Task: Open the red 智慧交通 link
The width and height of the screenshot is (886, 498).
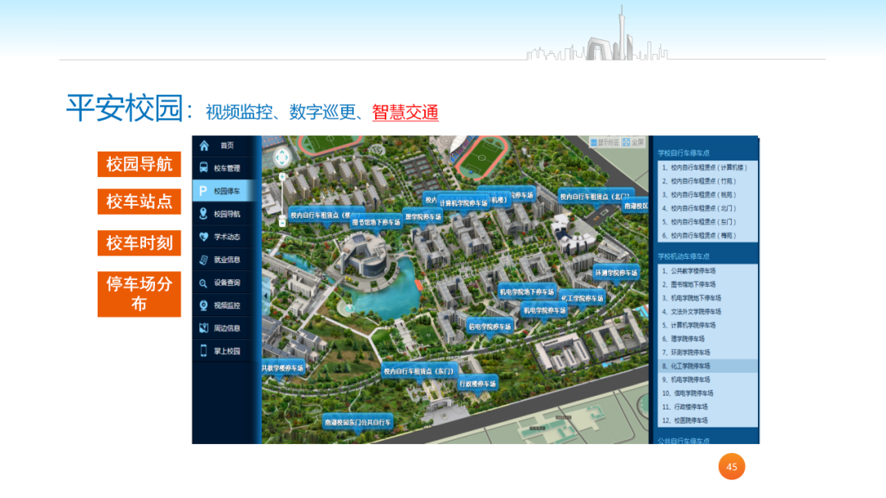Action: pyautogui.click(x=405, y=112)
